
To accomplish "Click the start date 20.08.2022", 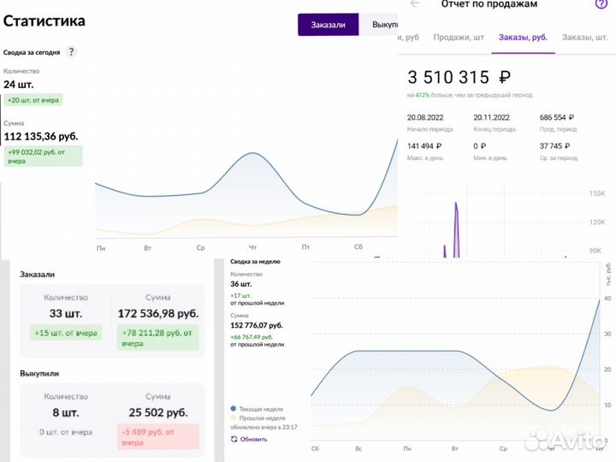I will (427, 117).
